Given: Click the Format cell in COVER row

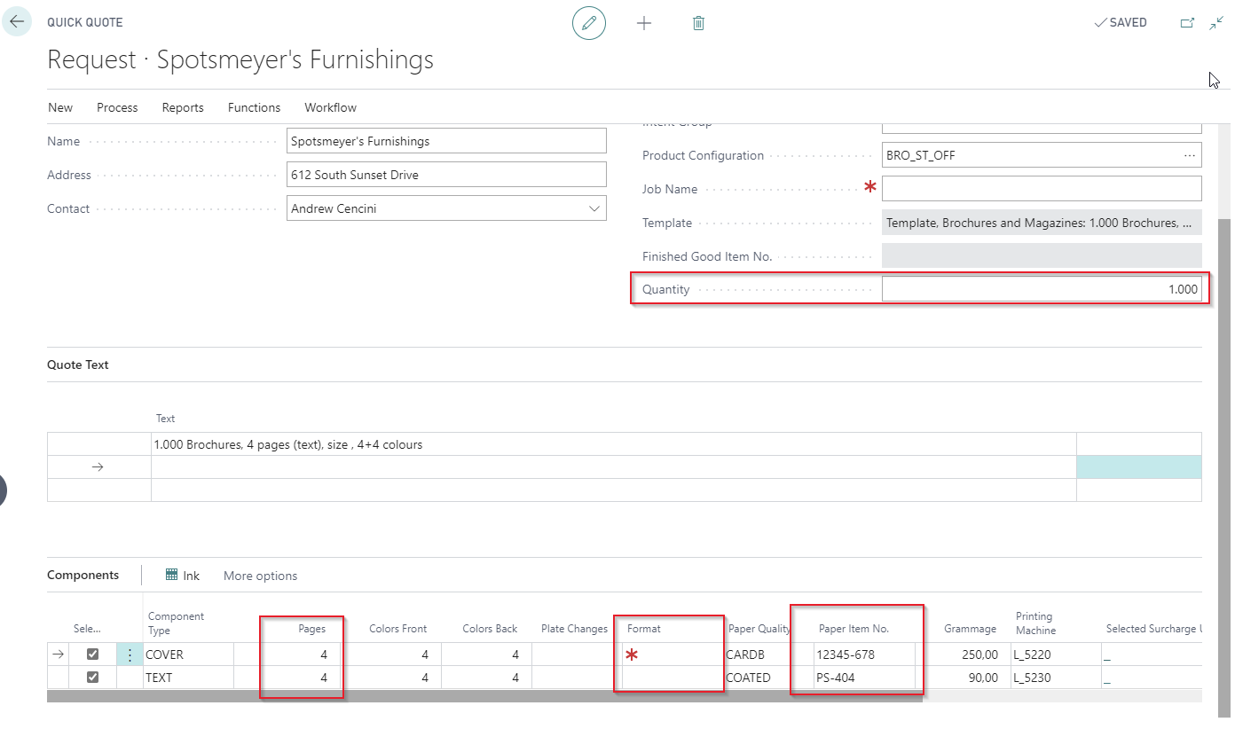Looking at the screenshot, I should (x=673, y=655).
